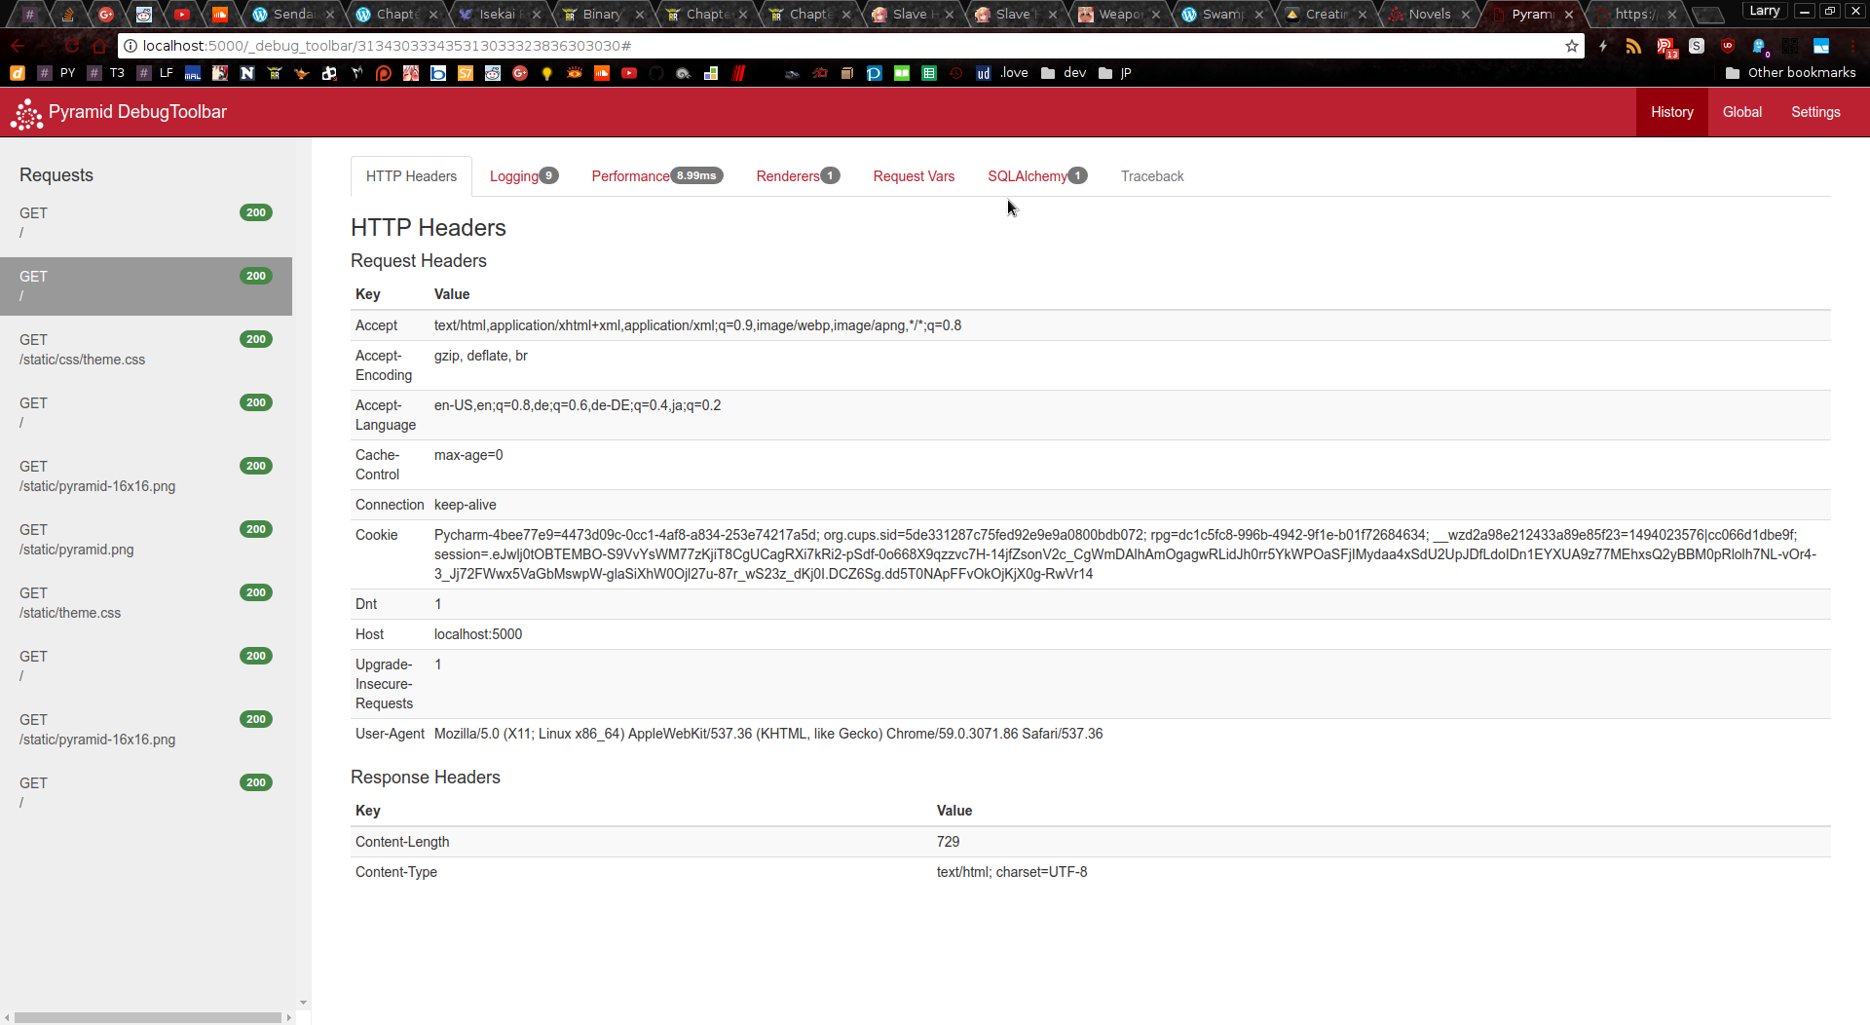Viewport: 1870px width, 1025px height.
Task: Open the JP bookmarks folder
Action: (1115, 73)
